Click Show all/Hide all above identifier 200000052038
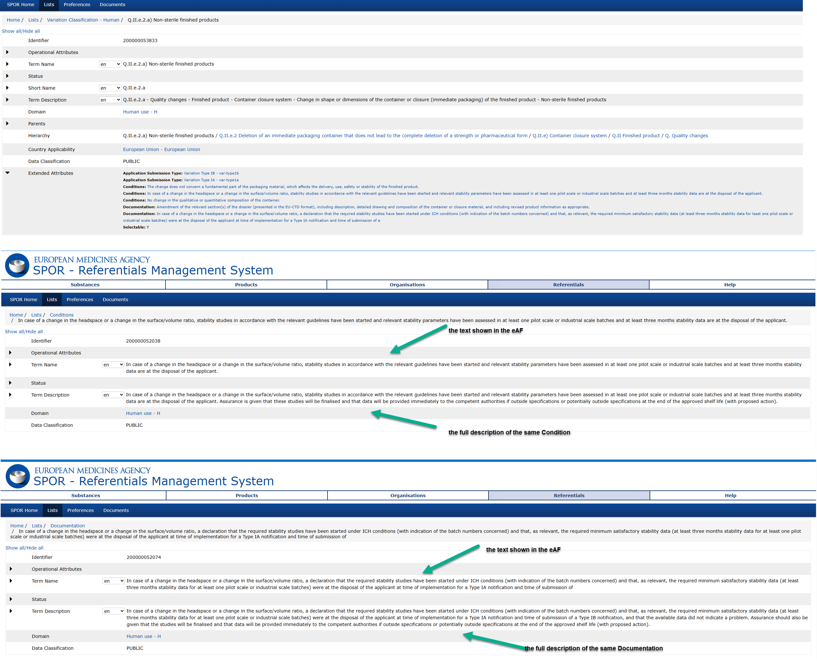Viewport: 817px width, 662px height. pos(24,332)
